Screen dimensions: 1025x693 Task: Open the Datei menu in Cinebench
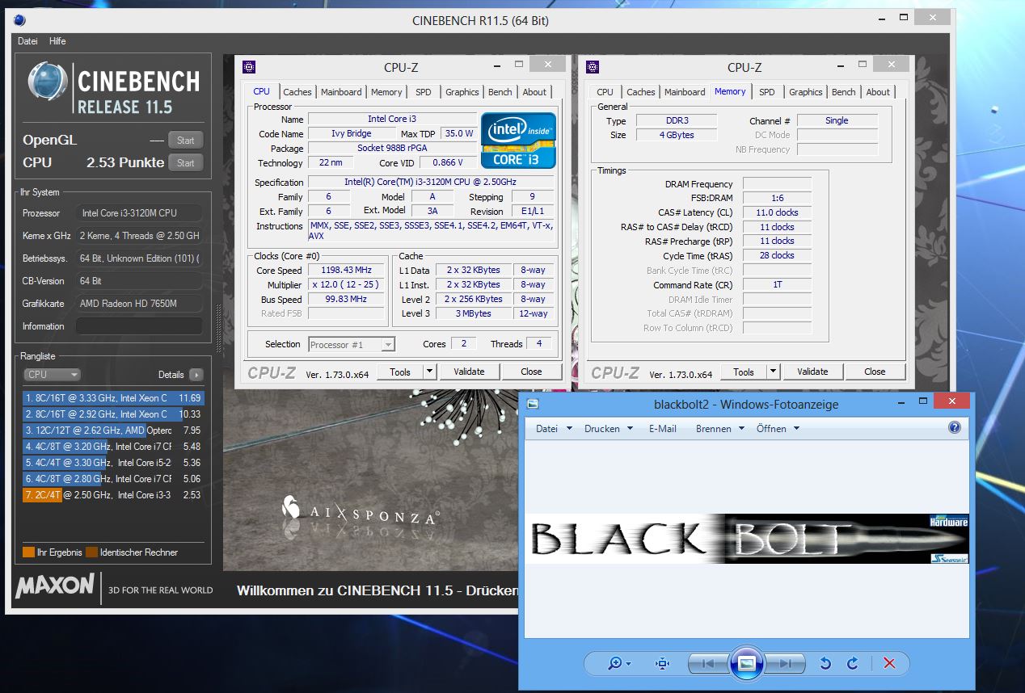click(27, 41)
